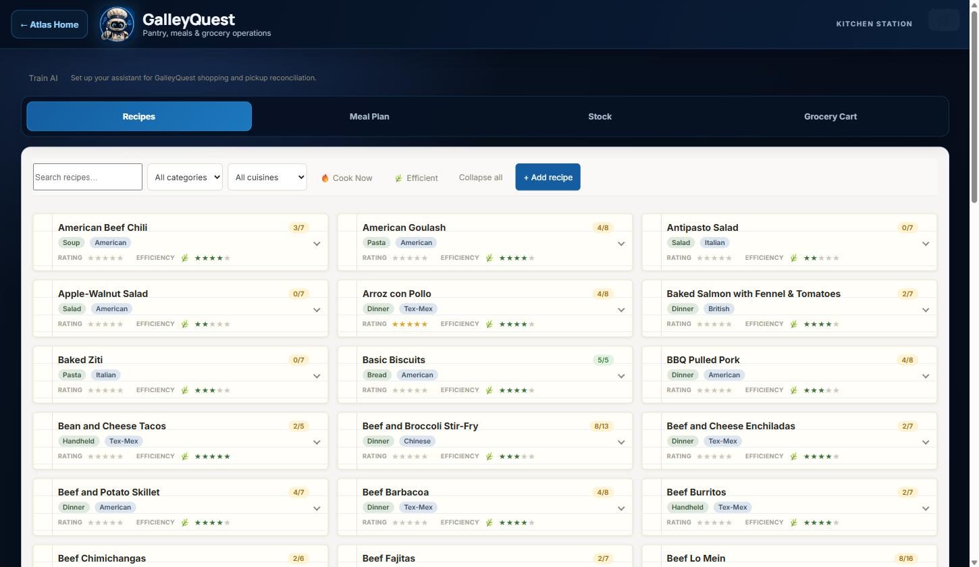The image size is (979, 567).
Task: Click the fifth gold star on Arroz con Pollo
Action: (424, 324)
